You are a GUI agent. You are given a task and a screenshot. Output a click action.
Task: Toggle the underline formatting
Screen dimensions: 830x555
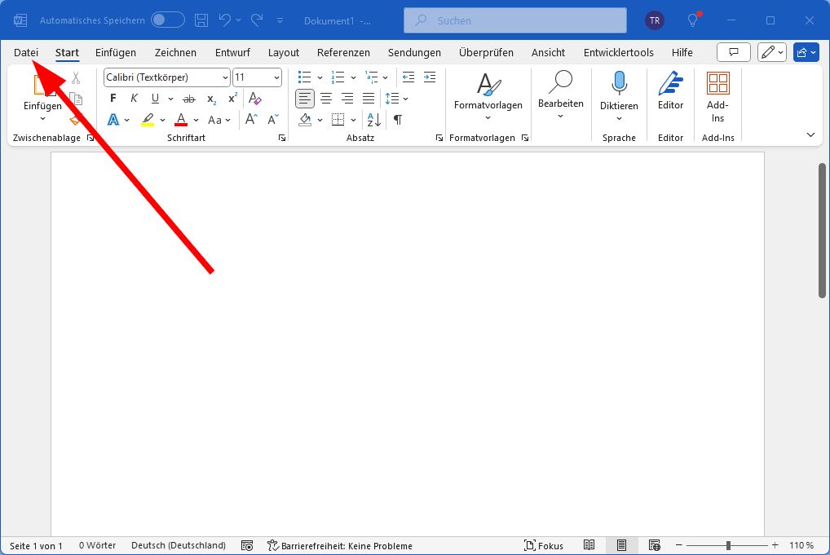pyautogui.click(x=154, y=98)
